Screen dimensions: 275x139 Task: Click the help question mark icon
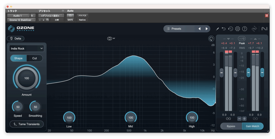click(x=244, y=29)
